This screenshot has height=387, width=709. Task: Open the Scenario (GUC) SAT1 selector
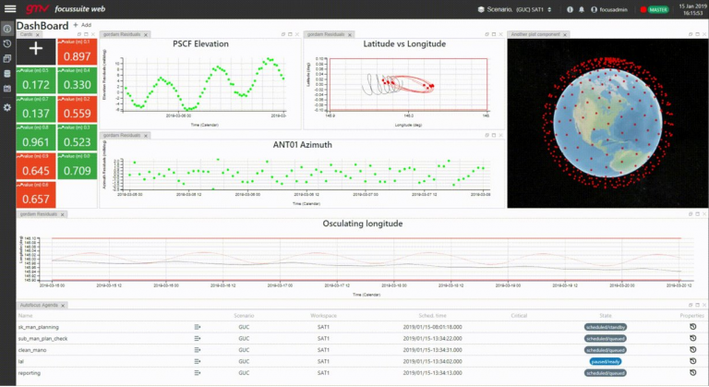click(x=515, y=9)
